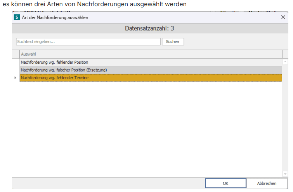Confirm the selection with OK

pos(225,183)
